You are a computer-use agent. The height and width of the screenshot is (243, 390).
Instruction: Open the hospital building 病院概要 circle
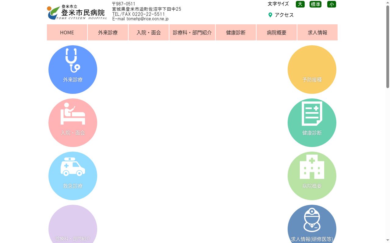(x=312, y=176)
